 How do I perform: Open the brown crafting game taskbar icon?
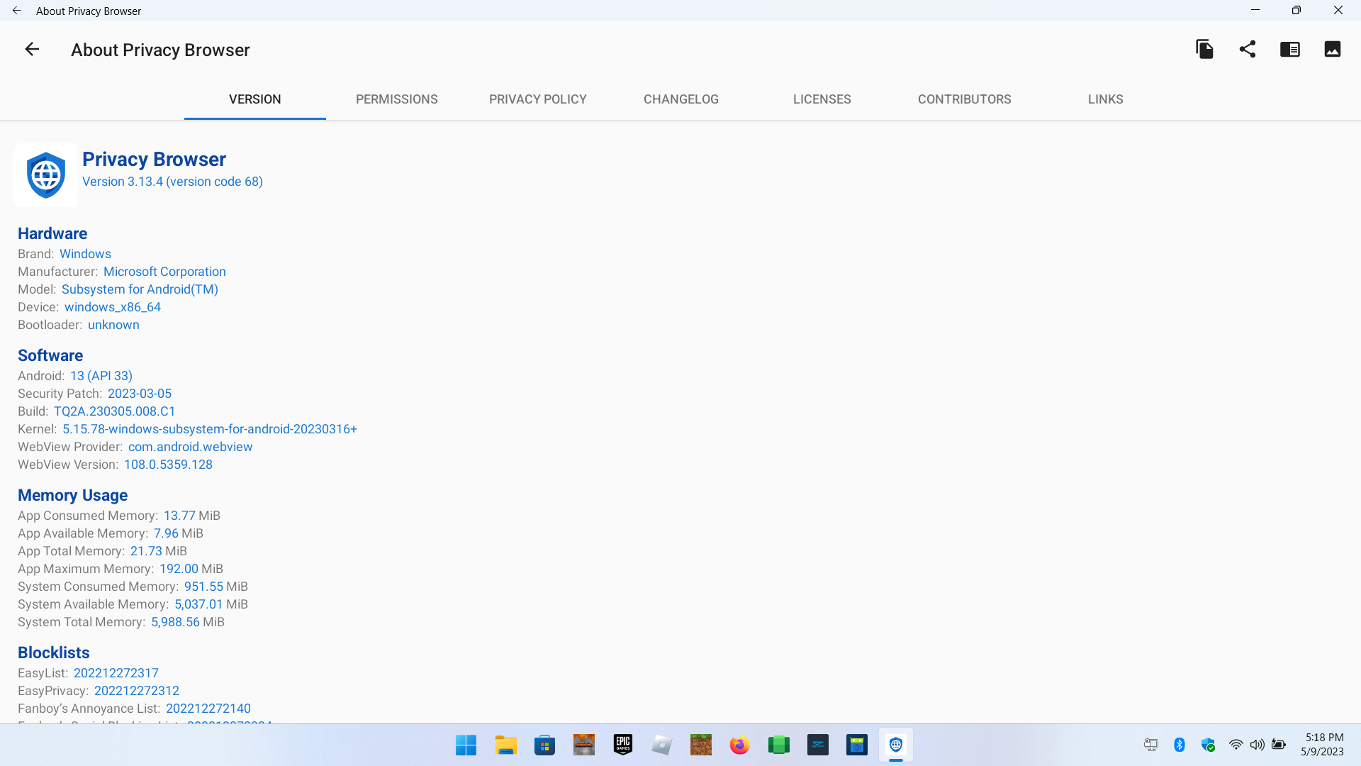pyautogui.click(x=584, y=745)
